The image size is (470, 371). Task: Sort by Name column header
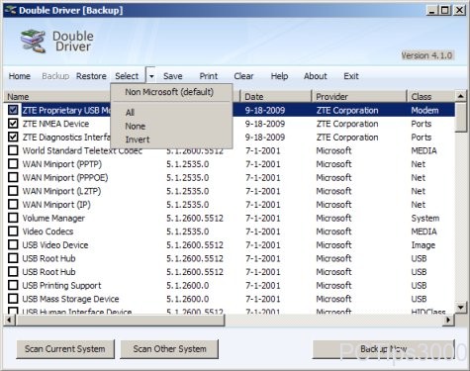coord(57,97)
